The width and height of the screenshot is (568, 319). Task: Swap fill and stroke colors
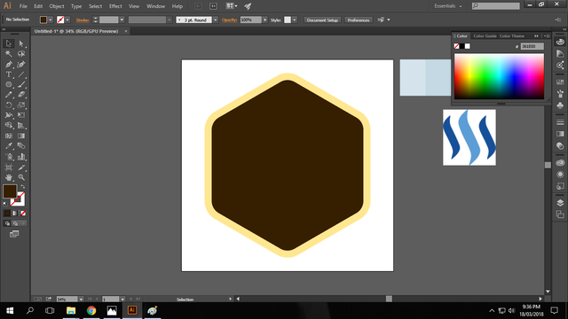pos(23,187)
